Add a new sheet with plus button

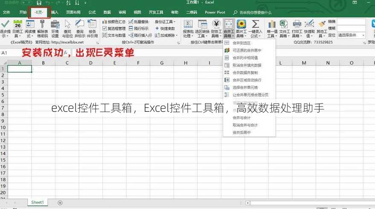pyautogui.click(x=60, y=203)
